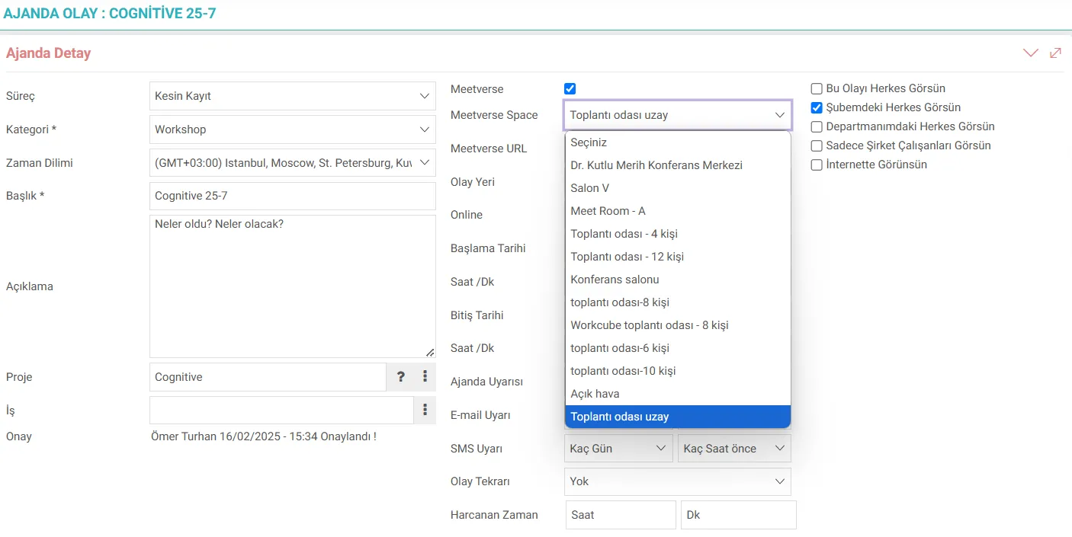1072x537 pixels.
Task: Open the Kategori dropdown showing Workshop
Action: (x=293, y=129)
